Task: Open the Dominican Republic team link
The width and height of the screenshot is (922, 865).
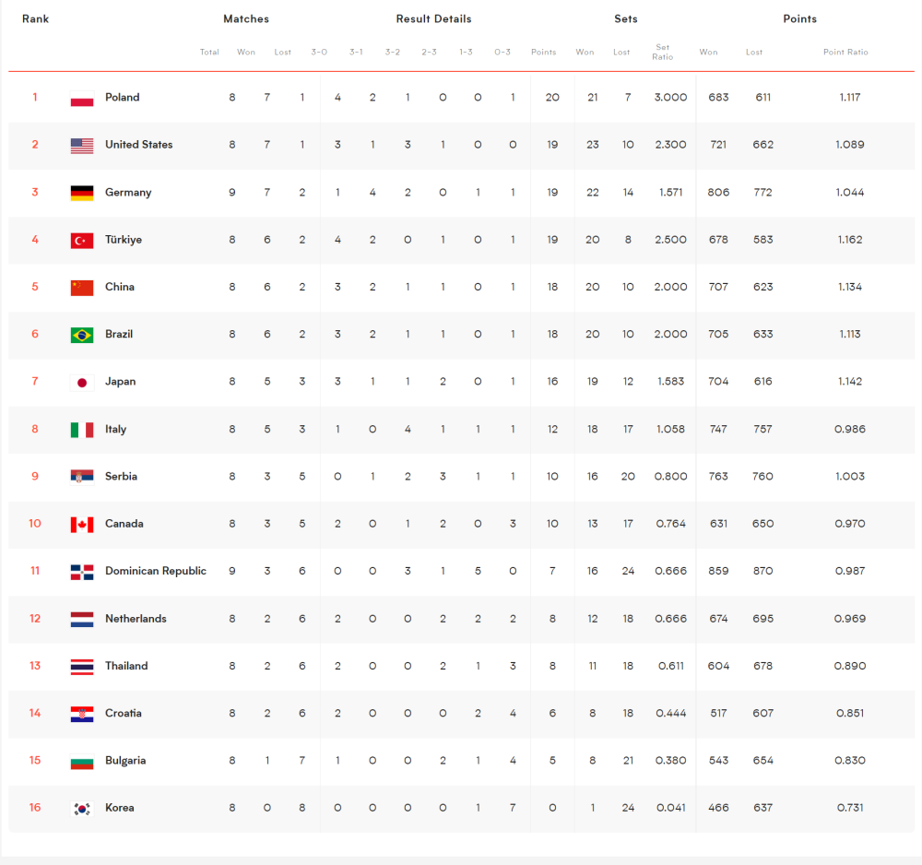Action: 156,571
